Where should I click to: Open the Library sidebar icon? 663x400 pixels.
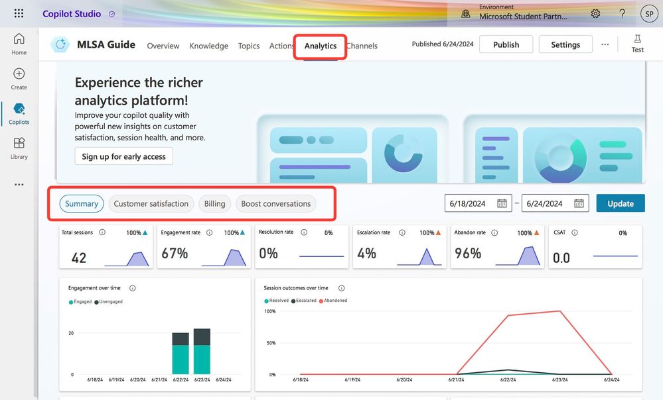click(19, 143)
